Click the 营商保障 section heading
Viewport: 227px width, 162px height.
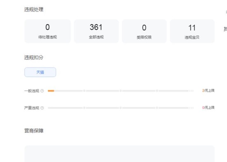pyautogui.click(x=34, y=131)
